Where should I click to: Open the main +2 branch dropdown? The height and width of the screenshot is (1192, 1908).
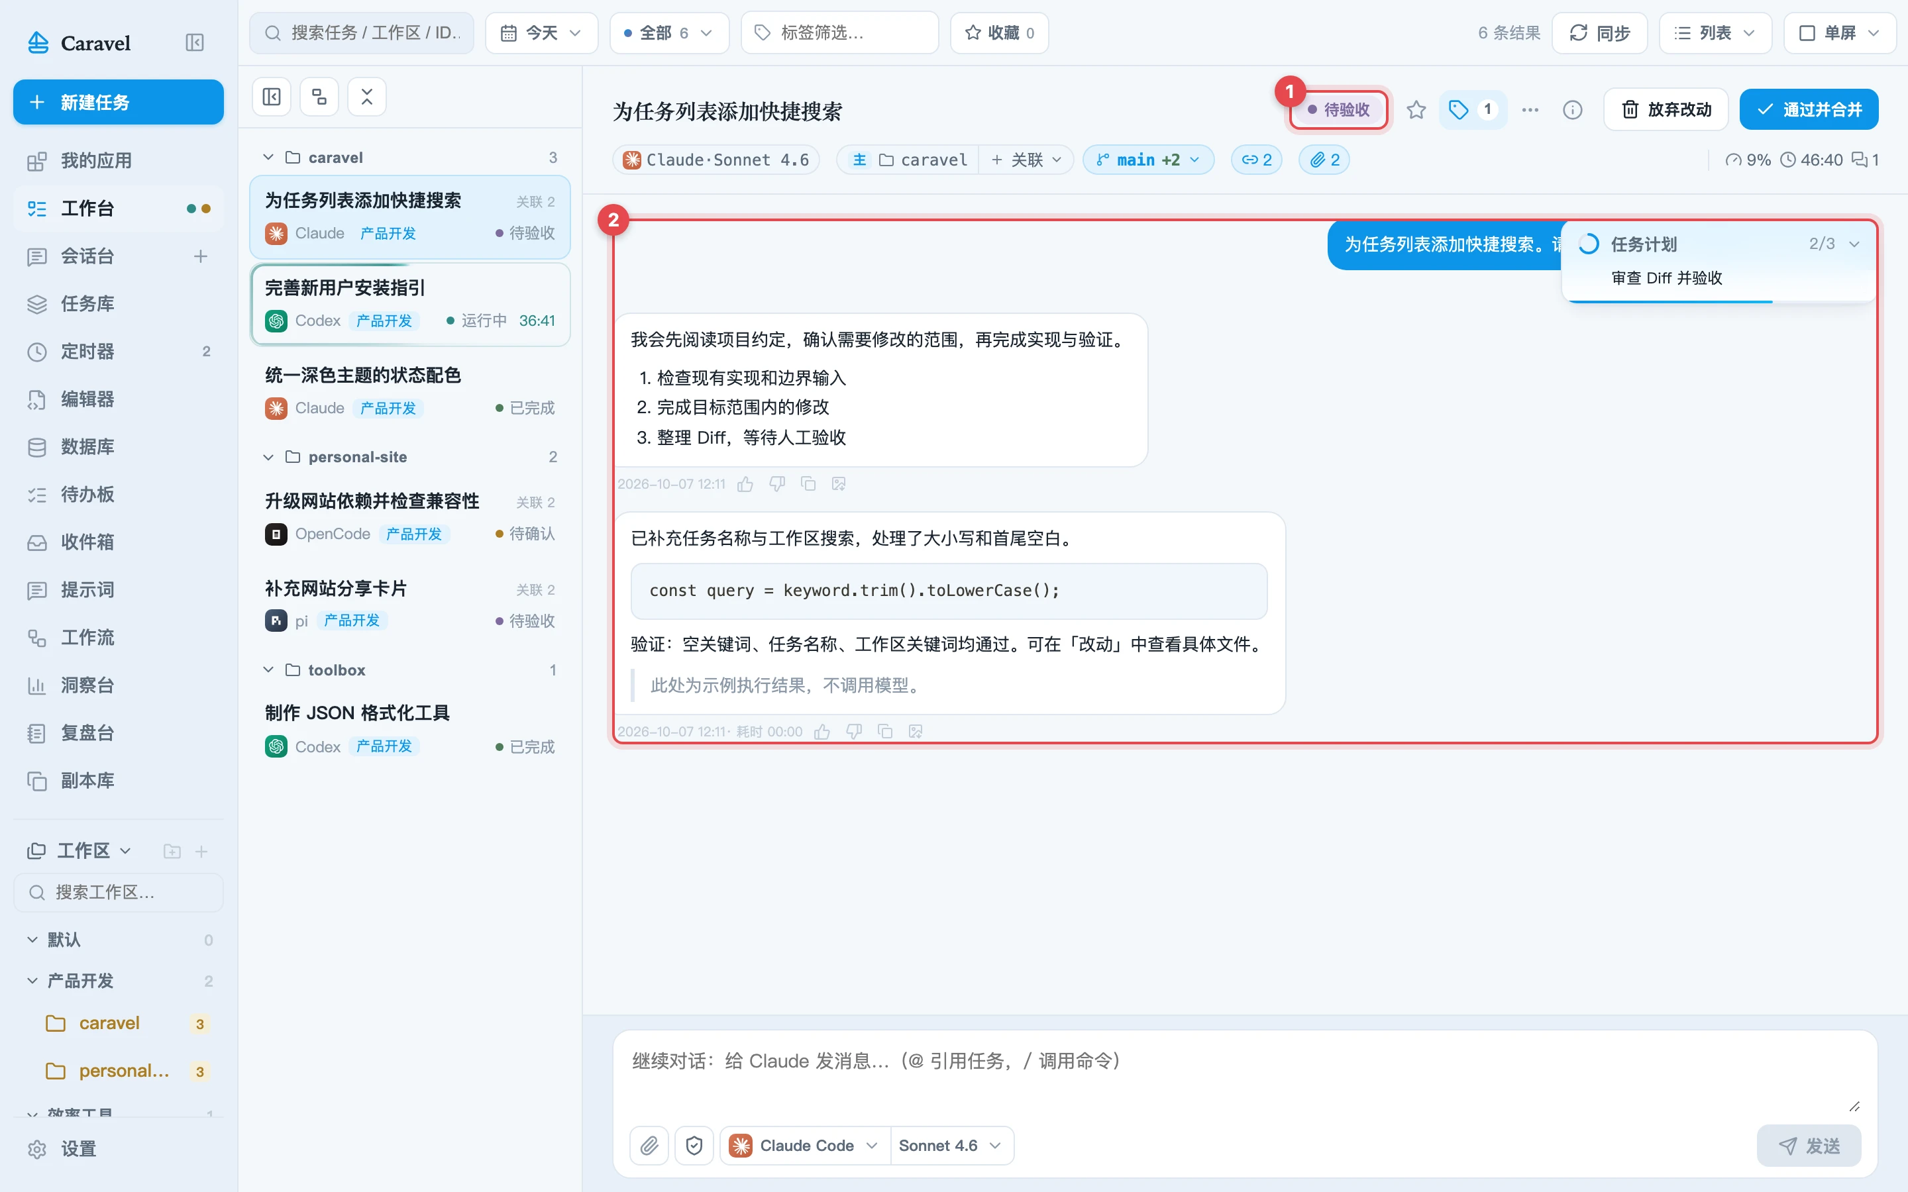(1148, 160)
